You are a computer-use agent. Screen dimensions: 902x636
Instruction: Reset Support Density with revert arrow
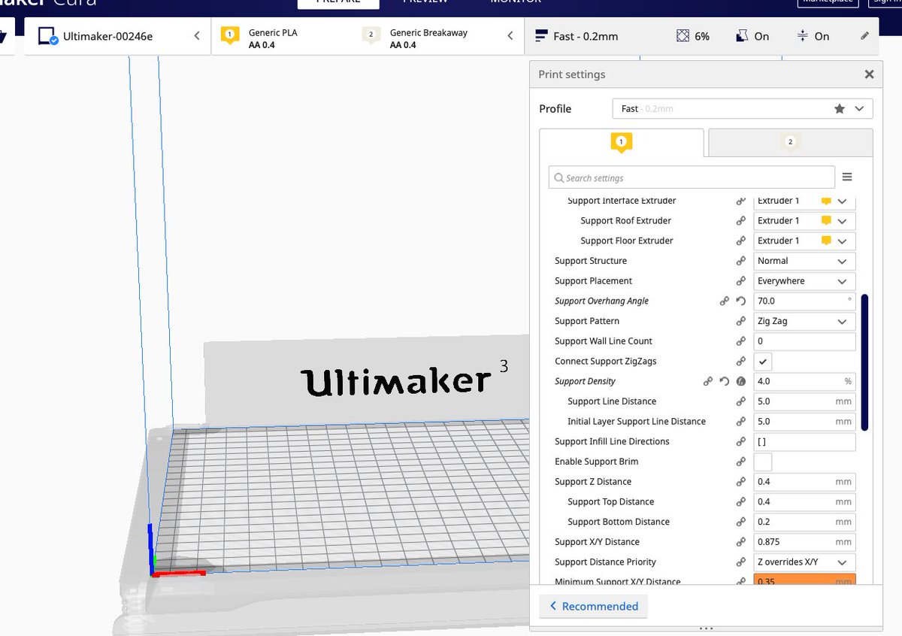pyautogui.click(x=725, y=381)
